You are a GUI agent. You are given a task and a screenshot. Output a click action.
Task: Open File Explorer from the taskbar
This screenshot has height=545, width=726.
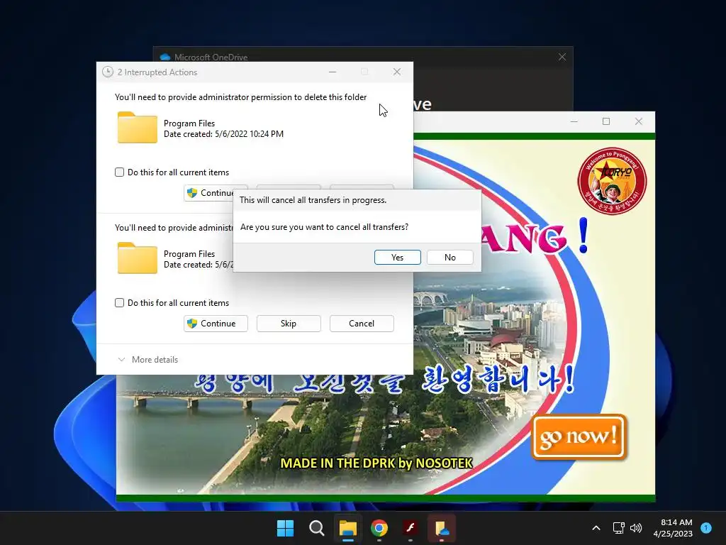click(347, 528)
